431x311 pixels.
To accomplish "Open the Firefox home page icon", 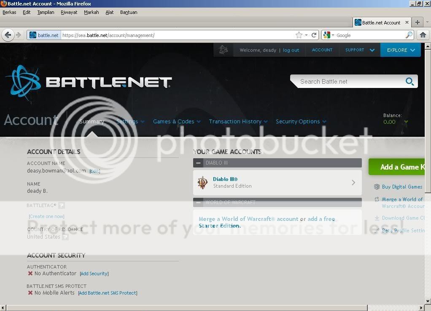I will pyautogui.click(x=423, y=35).
